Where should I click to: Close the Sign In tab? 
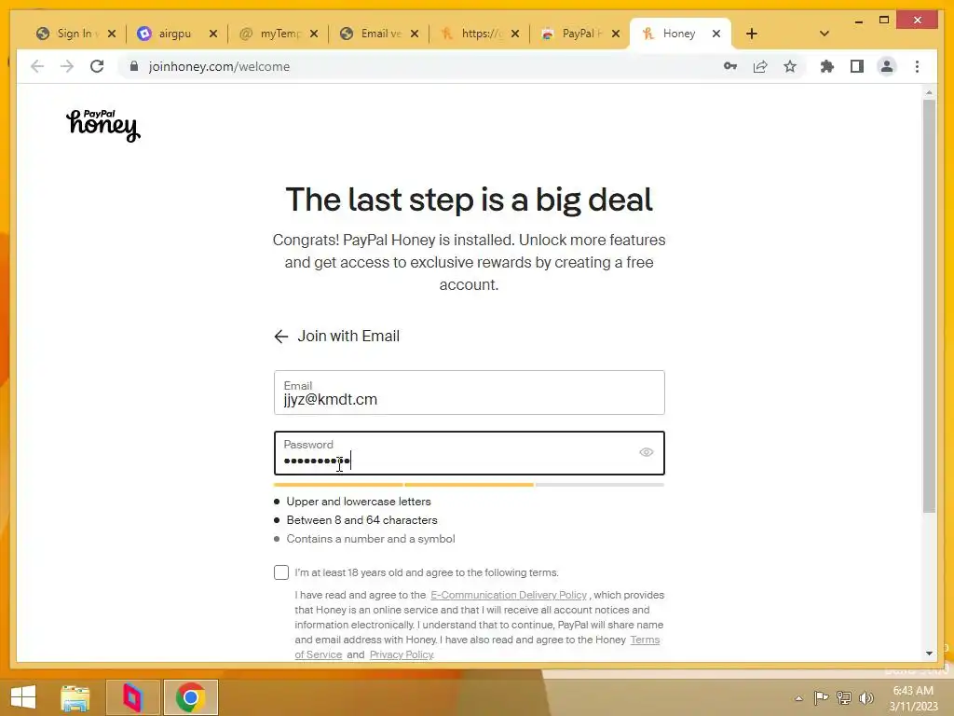click(x=112, y=34)
